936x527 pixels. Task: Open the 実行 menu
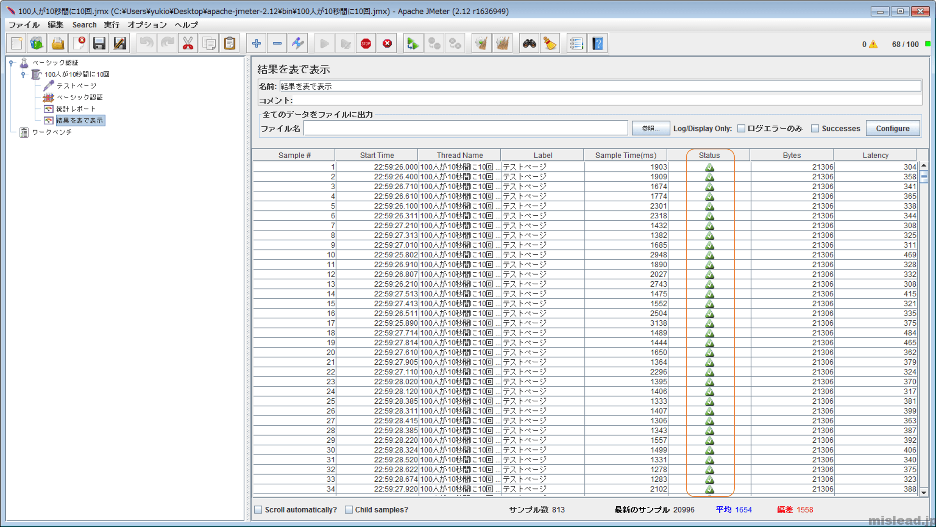pyautogui.click(x=112, y=25)
